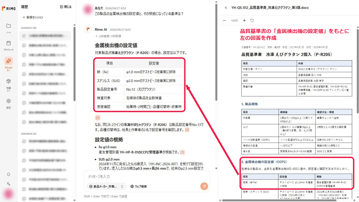Click the 2026/09/26 (土) date header
This screenshot has width=359, height=202.
[x=29, y=134]
